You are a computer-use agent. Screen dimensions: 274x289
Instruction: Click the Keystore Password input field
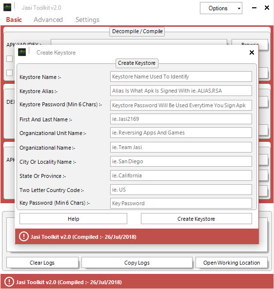point(181,105)
